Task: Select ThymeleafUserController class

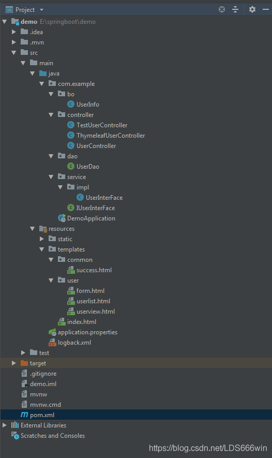Action: click(111, 136)
